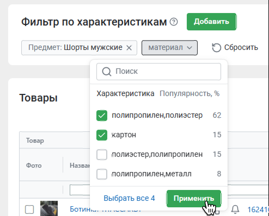Select the Ботинки product row checkbox
This screenshot has width=269, height=216.
(29, 209)
